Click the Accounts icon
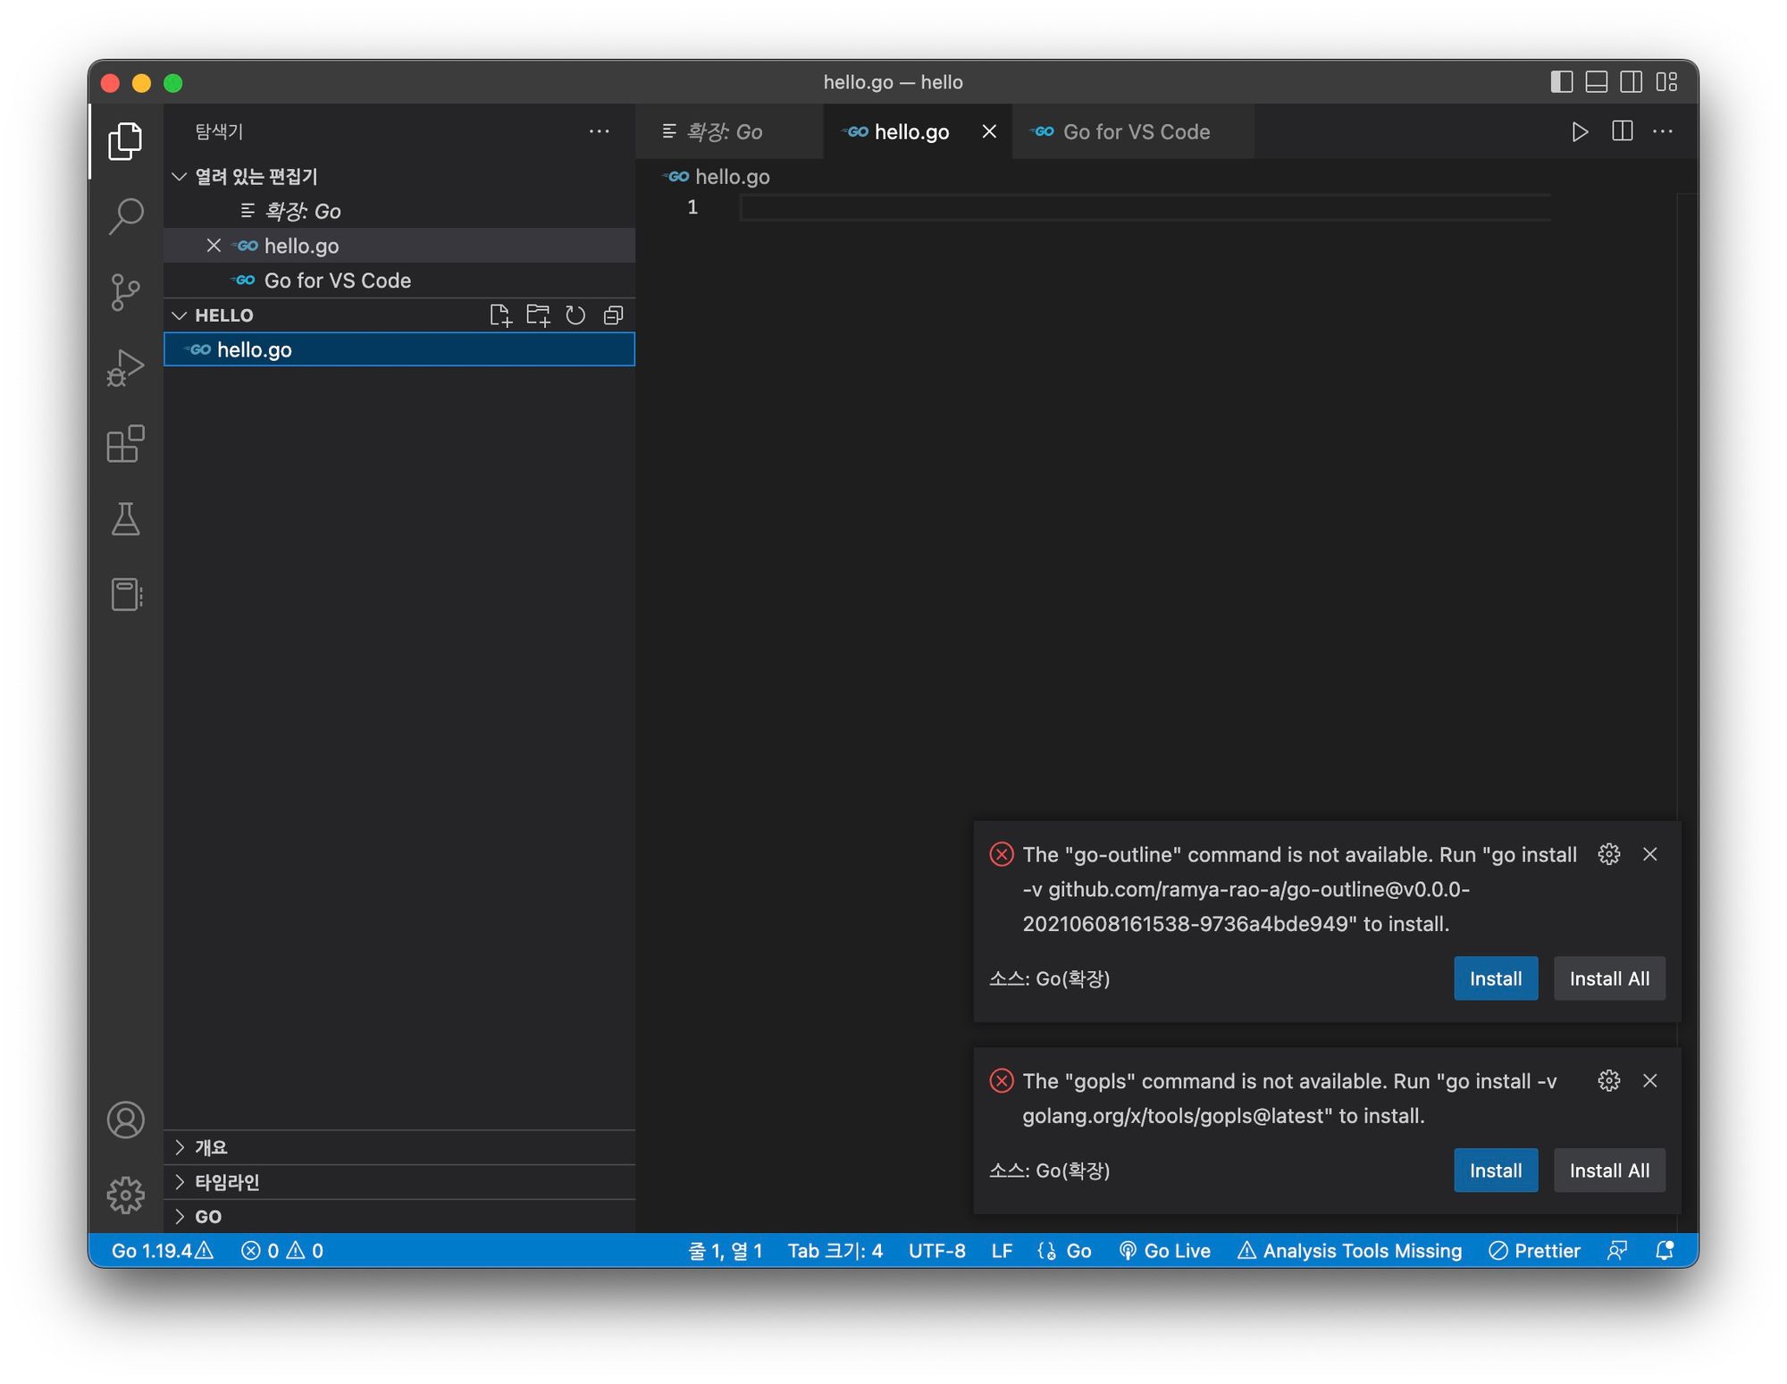Viewport: 1787px width, 1384px height. (125, 1120)
